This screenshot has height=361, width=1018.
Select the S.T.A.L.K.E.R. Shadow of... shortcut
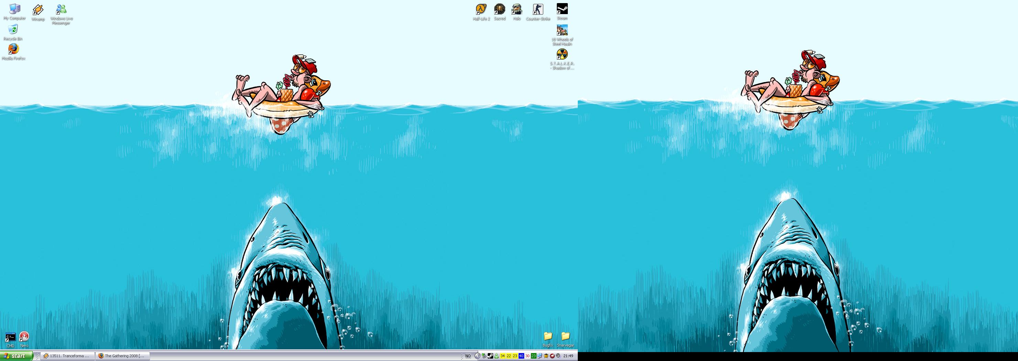[x=562, y=59]
